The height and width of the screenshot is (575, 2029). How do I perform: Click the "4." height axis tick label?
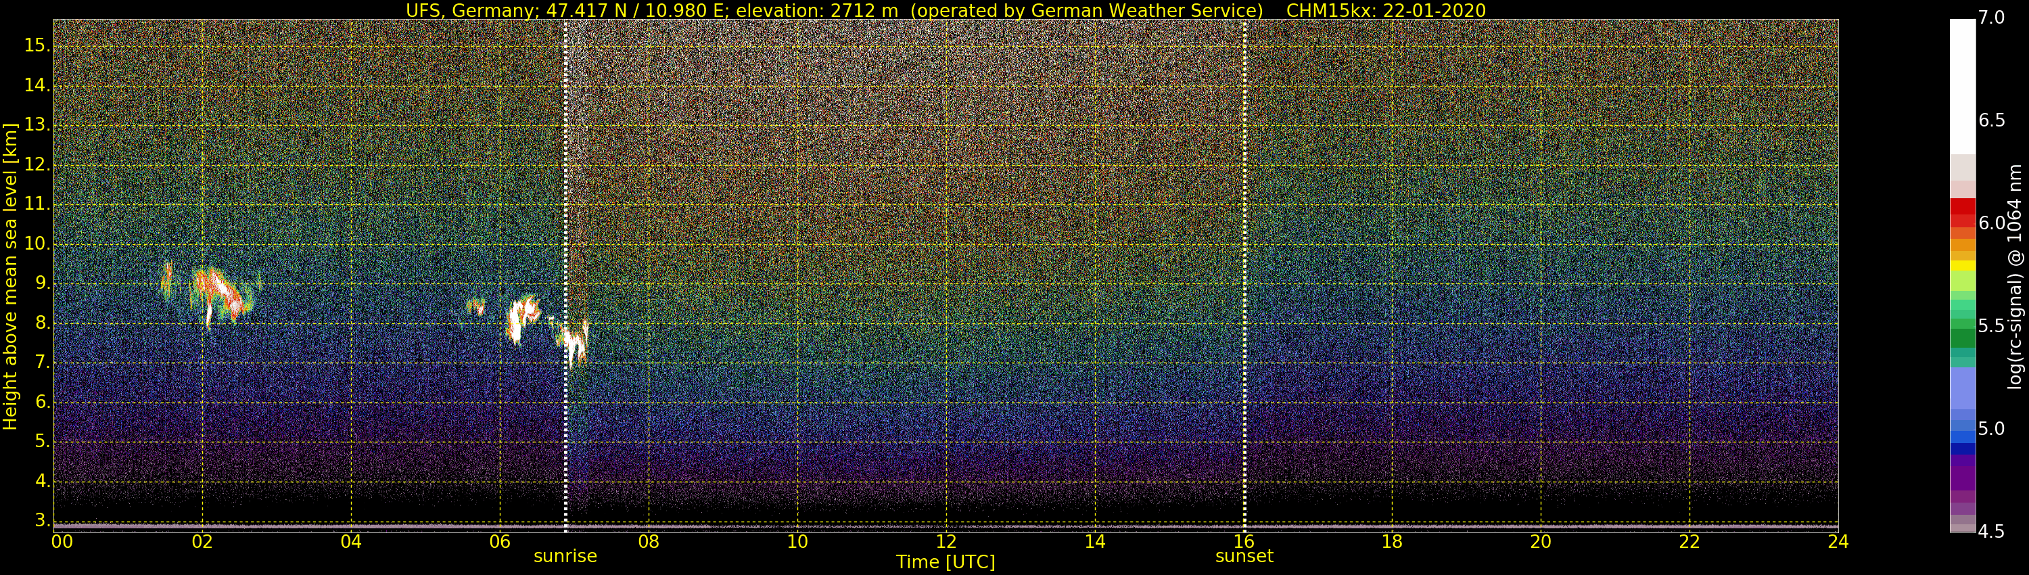click(x=43, y=481)
